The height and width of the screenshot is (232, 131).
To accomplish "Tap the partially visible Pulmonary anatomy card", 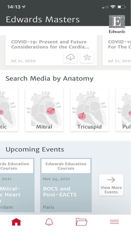I will point(123,110).
